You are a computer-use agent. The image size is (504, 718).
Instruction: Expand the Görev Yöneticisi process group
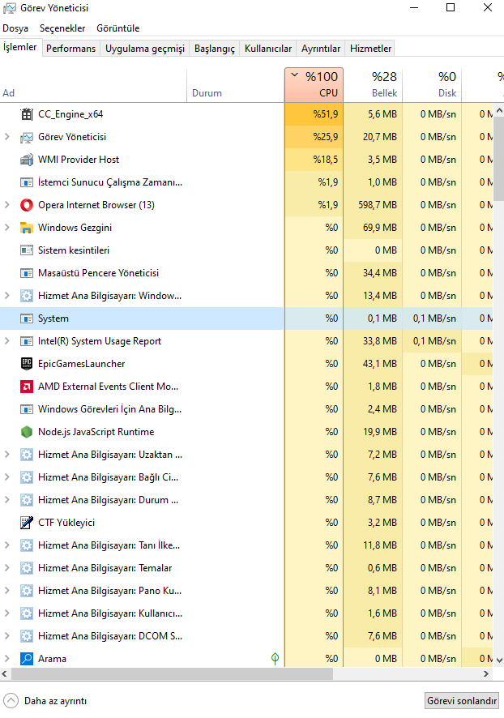pyautogui.click(x=6, y=137)
